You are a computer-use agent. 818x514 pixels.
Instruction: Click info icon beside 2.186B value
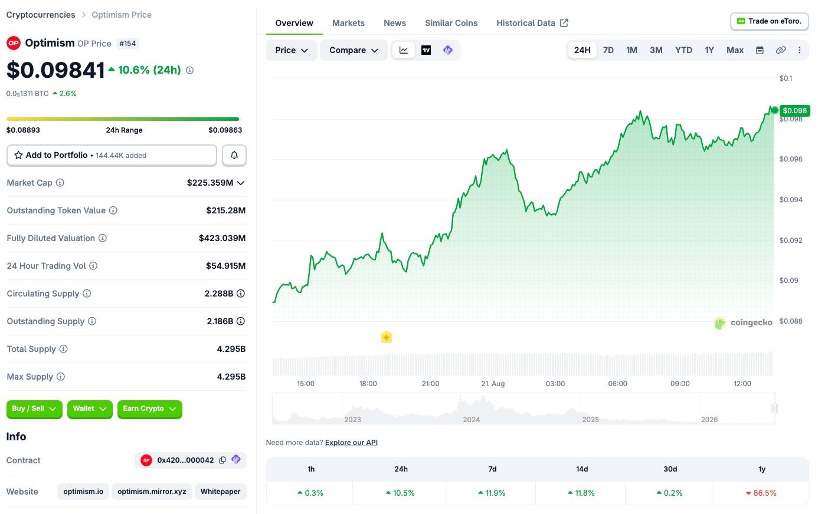pos(241,321)
